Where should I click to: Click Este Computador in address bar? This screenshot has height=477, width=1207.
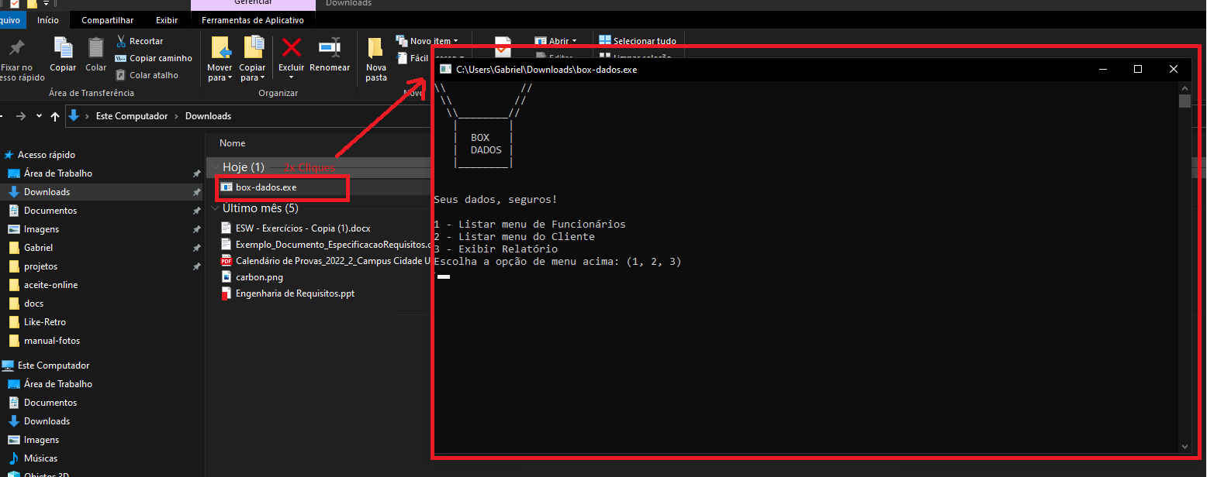pyautogui.click(x=132, y=116)
